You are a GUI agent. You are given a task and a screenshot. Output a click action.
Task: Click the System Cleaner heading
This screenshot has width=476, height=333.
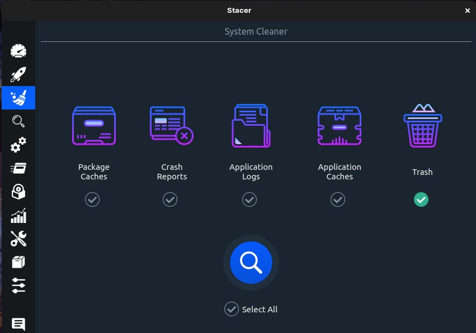tap(256, 31)
